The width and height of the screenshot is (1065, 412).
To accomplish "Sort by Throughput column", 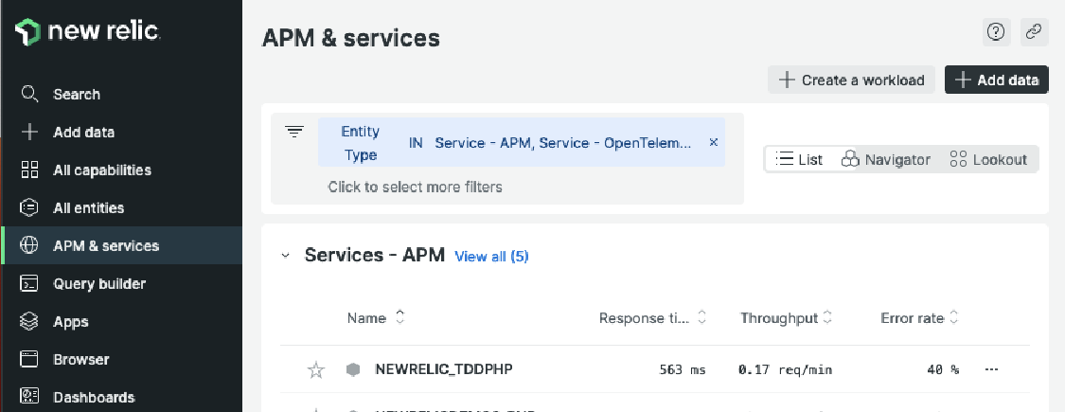I will 786,317.
